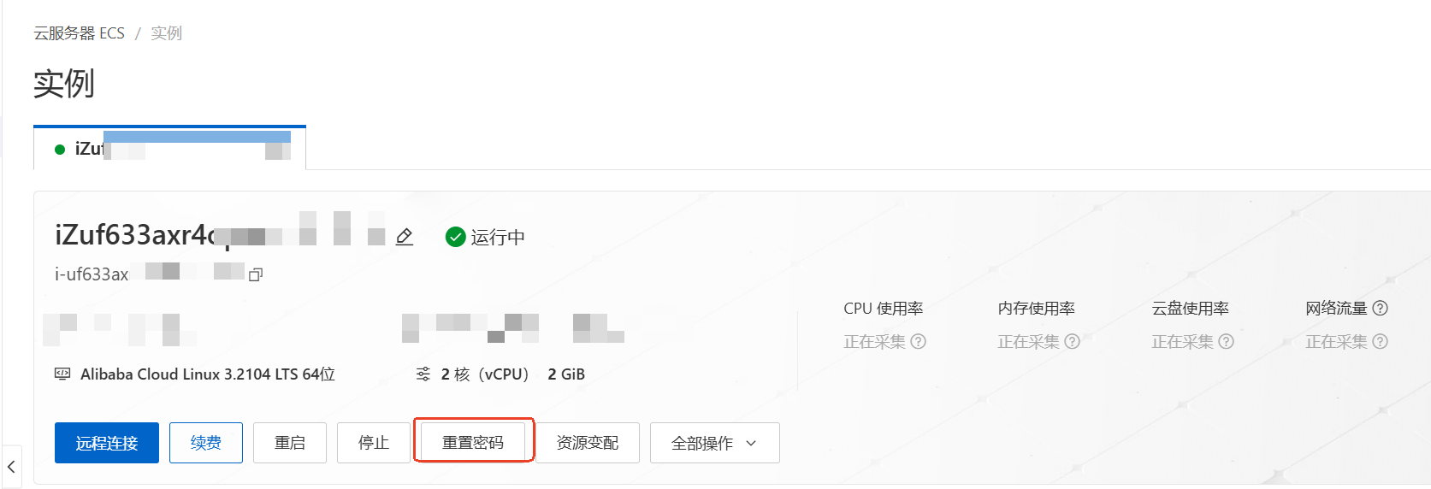Click the 重置密码 button
Screen dimensions: 1431x489
pyautogui.click(x=473, y=443)
